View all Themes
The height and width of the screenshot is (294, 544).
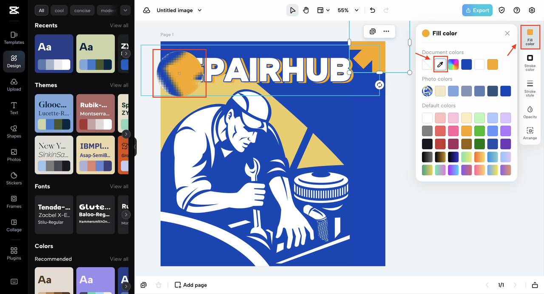tap(119, 85)
